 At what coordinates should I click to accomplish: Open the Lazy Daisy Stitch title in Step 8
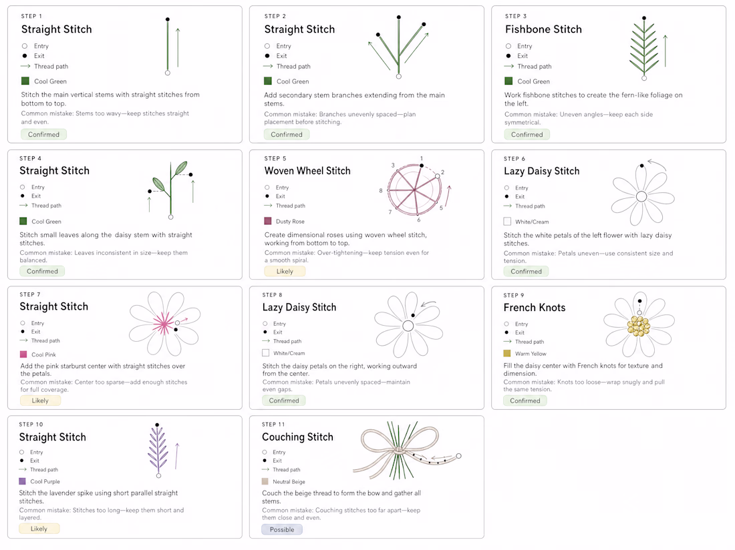pyautogui.click(x=299, y=308)
